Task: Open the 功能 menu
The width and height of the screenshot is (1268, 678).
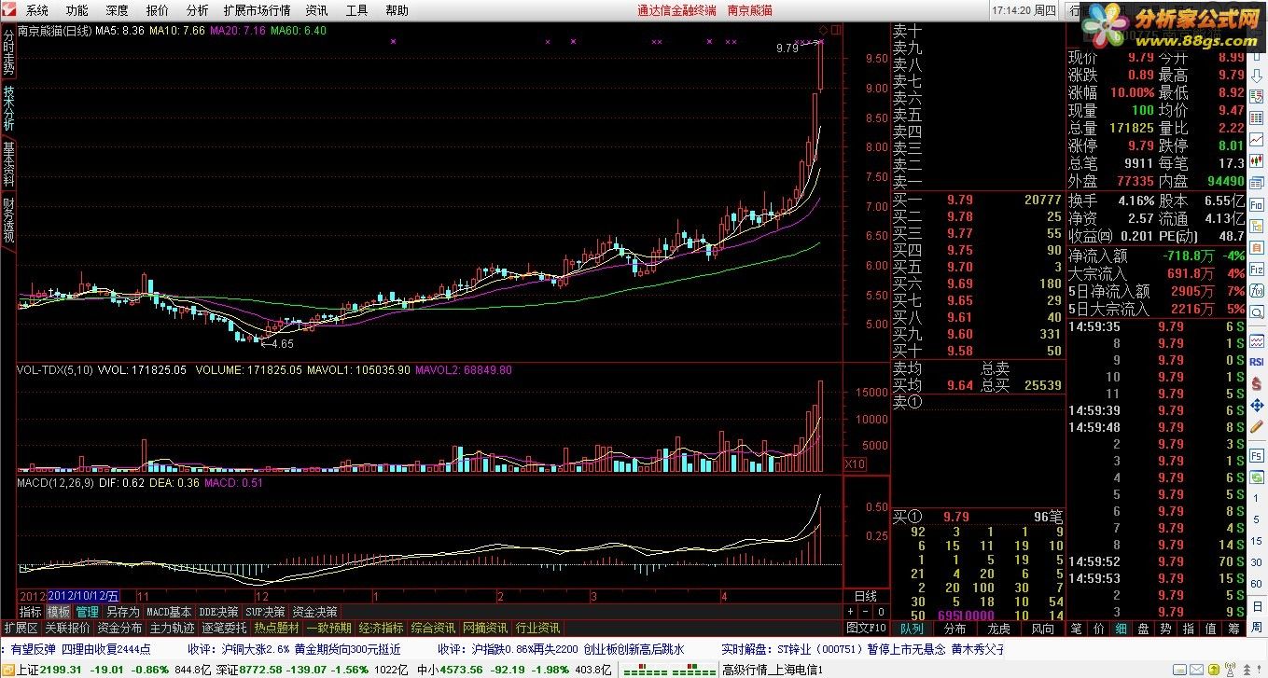Action: (x=77, y=10)
